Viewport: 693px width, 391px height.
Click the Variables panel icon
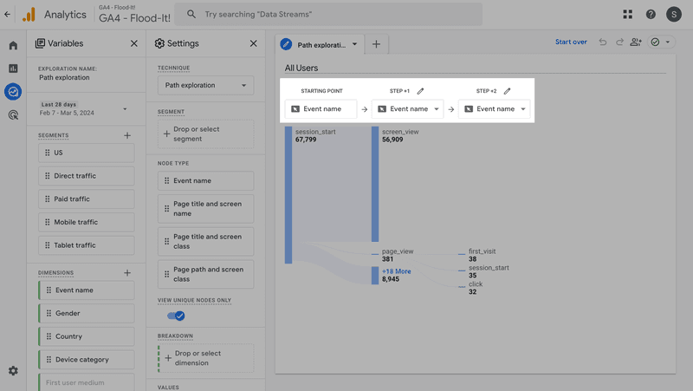pyautogui.click(x=40, y=43)
